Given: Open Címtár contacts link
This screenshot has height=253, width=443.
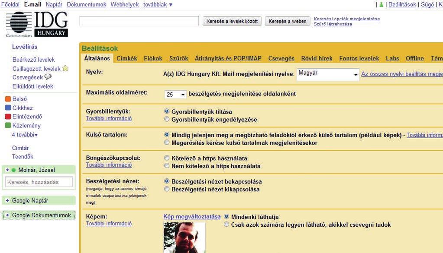Looking at the screenshot, I should [x=20, y=148].
